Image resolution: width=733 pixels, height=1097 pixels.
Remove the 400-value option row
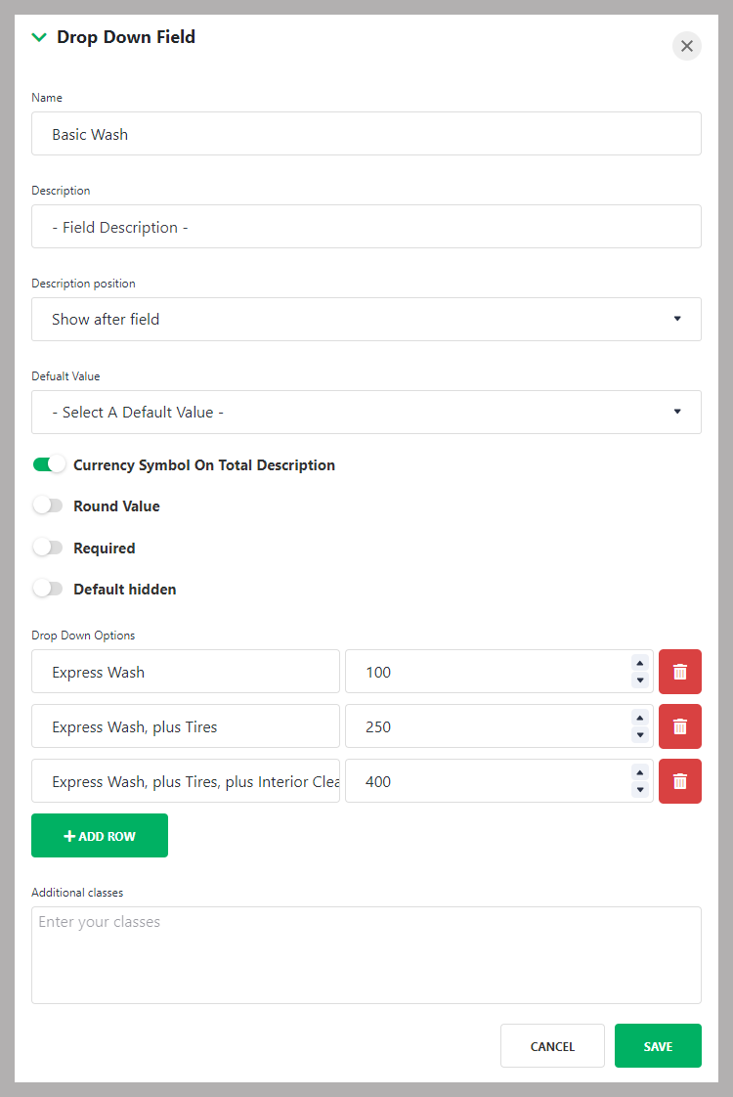[679, 781]
